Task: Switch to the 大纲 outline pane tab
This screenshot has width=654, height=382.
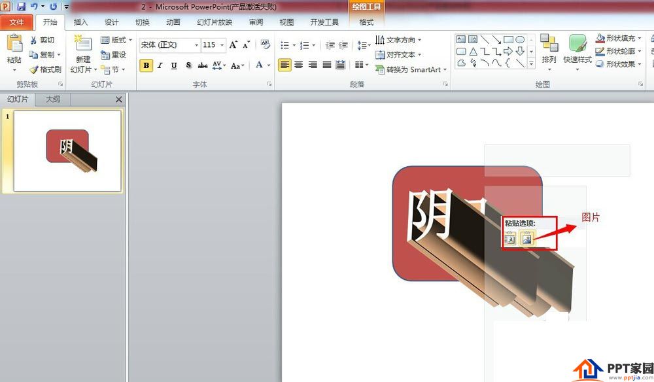Action: pos(53,99)
